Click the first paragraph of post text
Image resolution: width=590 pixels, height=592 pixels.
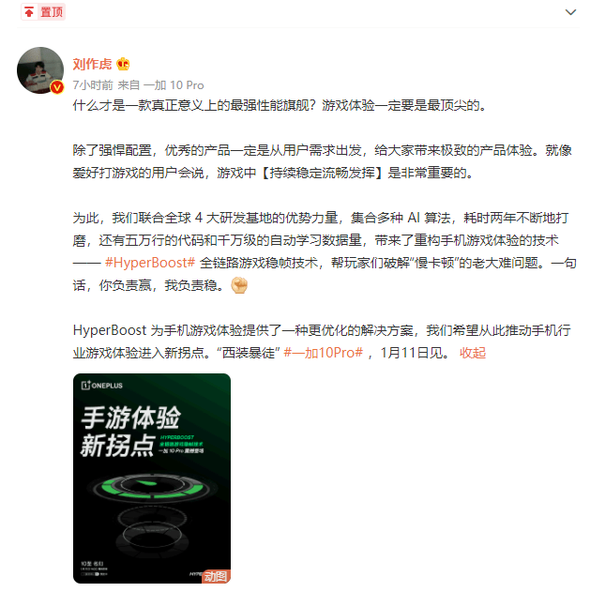pyautogui.click(x=280, y=105)
